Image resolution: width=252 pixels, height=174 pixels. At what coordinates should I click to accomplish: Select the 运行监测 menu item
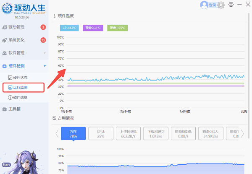click(20, 88)
